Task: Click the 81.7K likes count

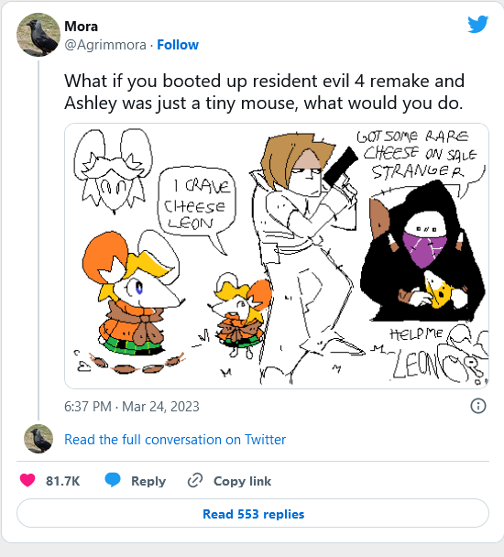Action: point(62,481)
